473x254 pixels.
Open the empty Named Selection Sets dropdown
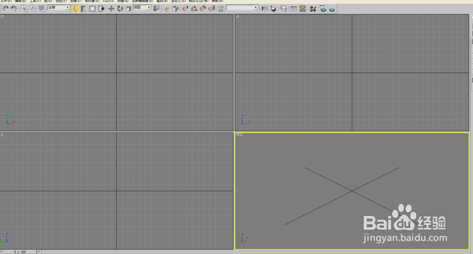pyautogui.click(x=243, y=8)
